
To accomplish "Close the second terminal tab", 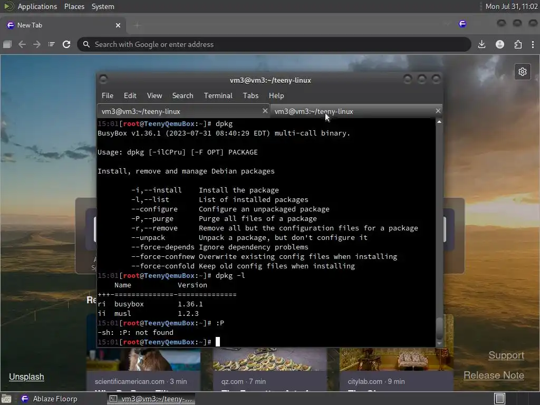I will pyautogui.click(x=438, y=111).
